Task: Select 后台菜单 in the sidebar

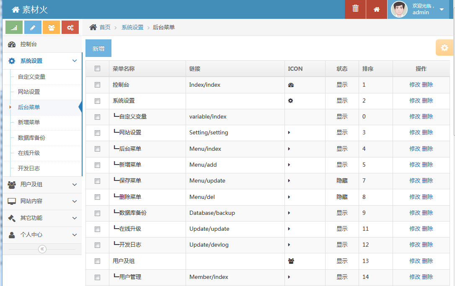Action: [29, 107]
